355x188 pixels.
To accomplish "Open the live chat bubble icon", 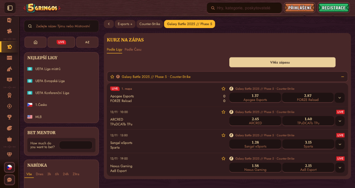I will [10, 180].
